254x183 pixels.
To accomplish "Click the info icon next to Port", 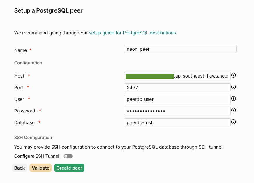I will (x=233, y=87).
